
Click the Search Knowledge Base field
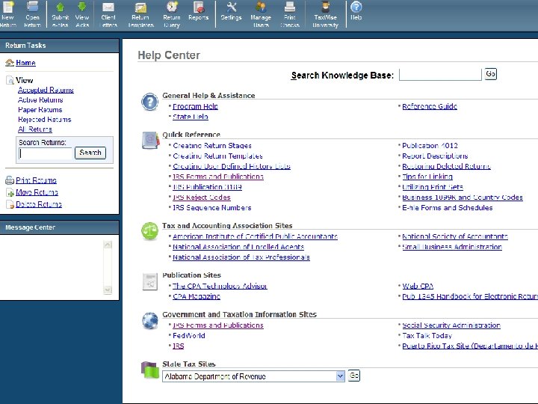440,75
